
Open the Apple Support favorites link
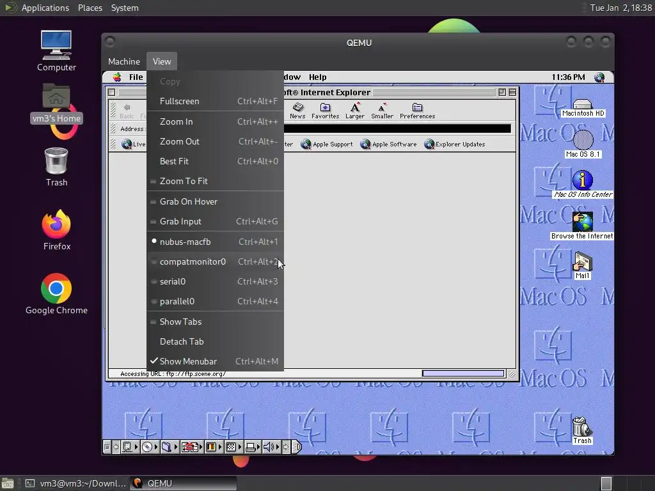point(327,144)
